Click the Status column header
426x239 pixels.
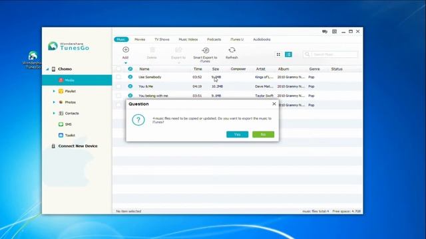point(337,69)
